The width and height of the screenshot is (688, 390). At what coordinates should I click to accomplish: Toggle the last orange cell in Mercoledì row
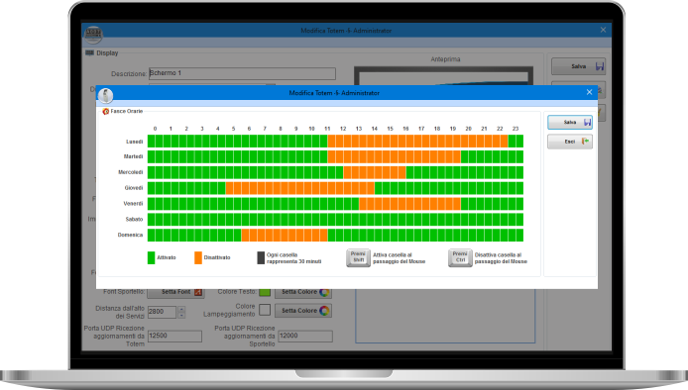401,172
